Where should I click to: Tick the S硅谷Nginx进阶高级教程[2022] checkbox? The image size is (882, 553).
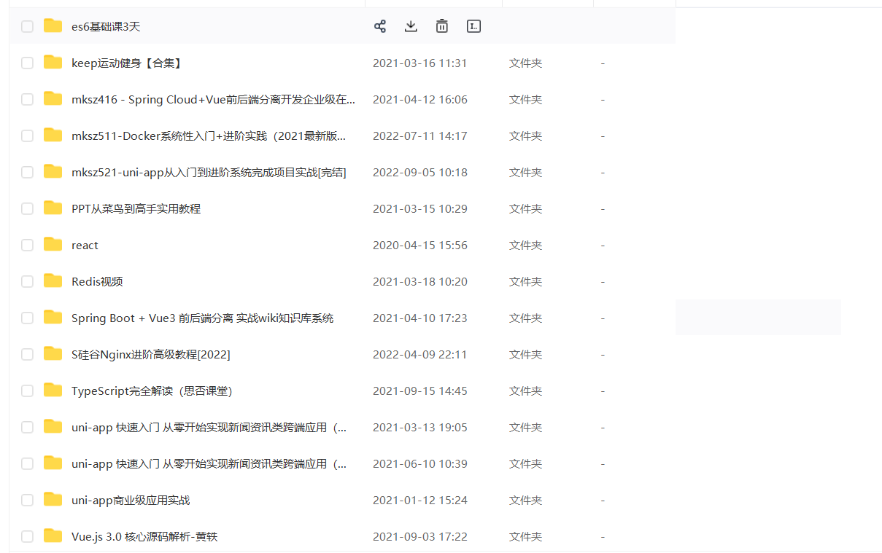click(x=27, y=355)
